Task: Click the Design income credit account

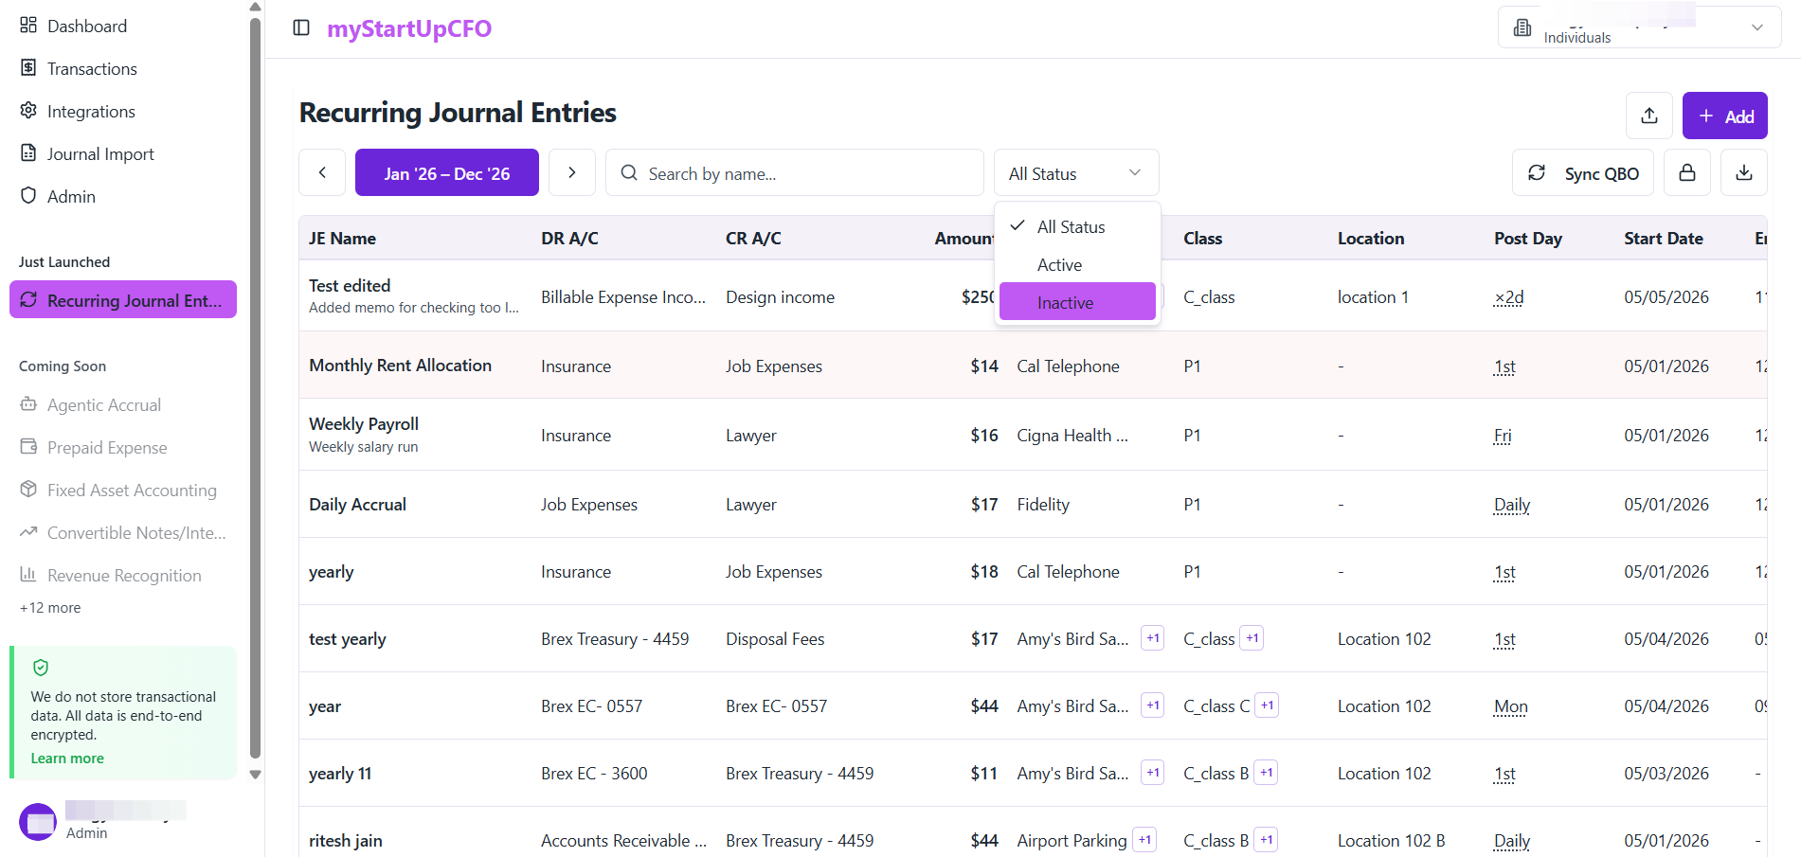Action: pos(780,297)
